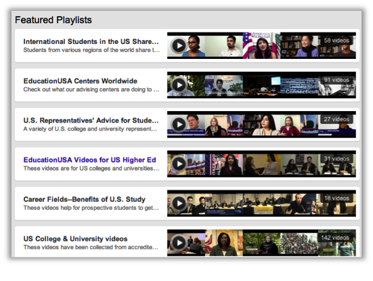373x281 pixels.
Task: Open thumbnail of woman with American flag
Action: pos(261,45)
